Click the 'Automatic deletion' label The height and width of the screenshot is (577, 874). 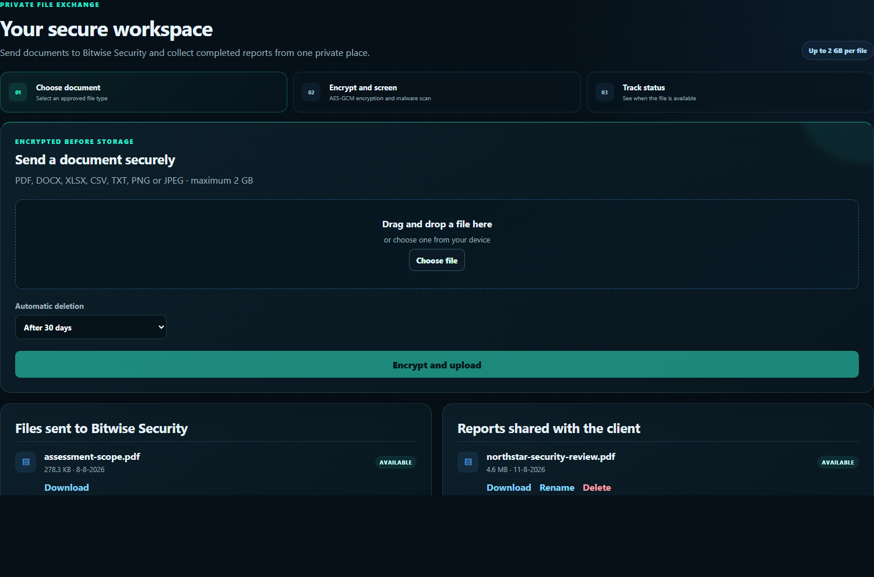click(50, 306)
